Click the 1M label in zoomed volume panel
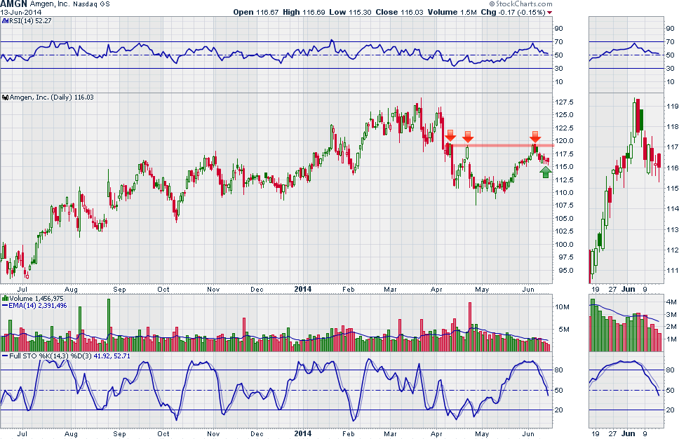The image size is (679, 439). [x=671, y=339]
